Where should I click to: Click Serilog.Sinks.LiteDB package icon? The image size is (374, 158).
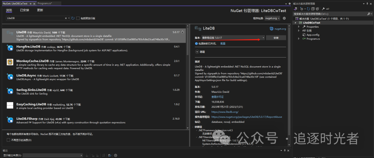coord(10,91)
